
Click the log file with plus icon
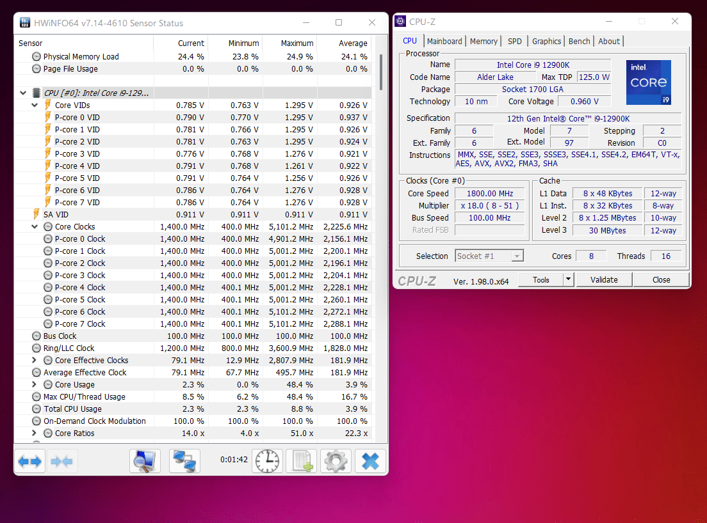point(302,461)
